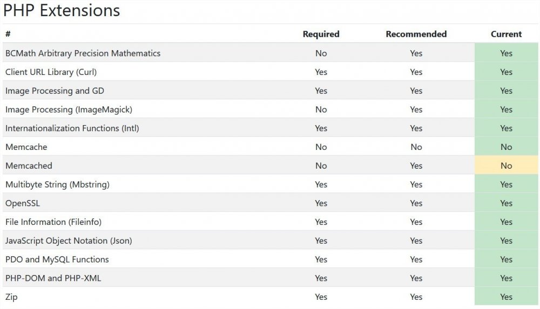Select the PDO and MySQL Functions label
Viewport: 540px width, 309px height.
pos(57,259)
